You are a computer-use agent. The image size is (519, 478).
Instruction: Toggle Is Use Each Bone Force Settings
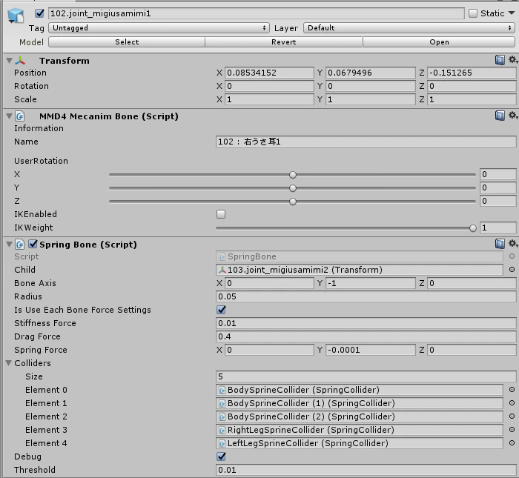pos(221,310)
